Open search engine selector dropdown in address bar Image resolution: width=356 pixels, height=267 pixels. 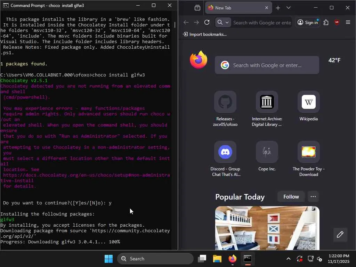[223, 22]
